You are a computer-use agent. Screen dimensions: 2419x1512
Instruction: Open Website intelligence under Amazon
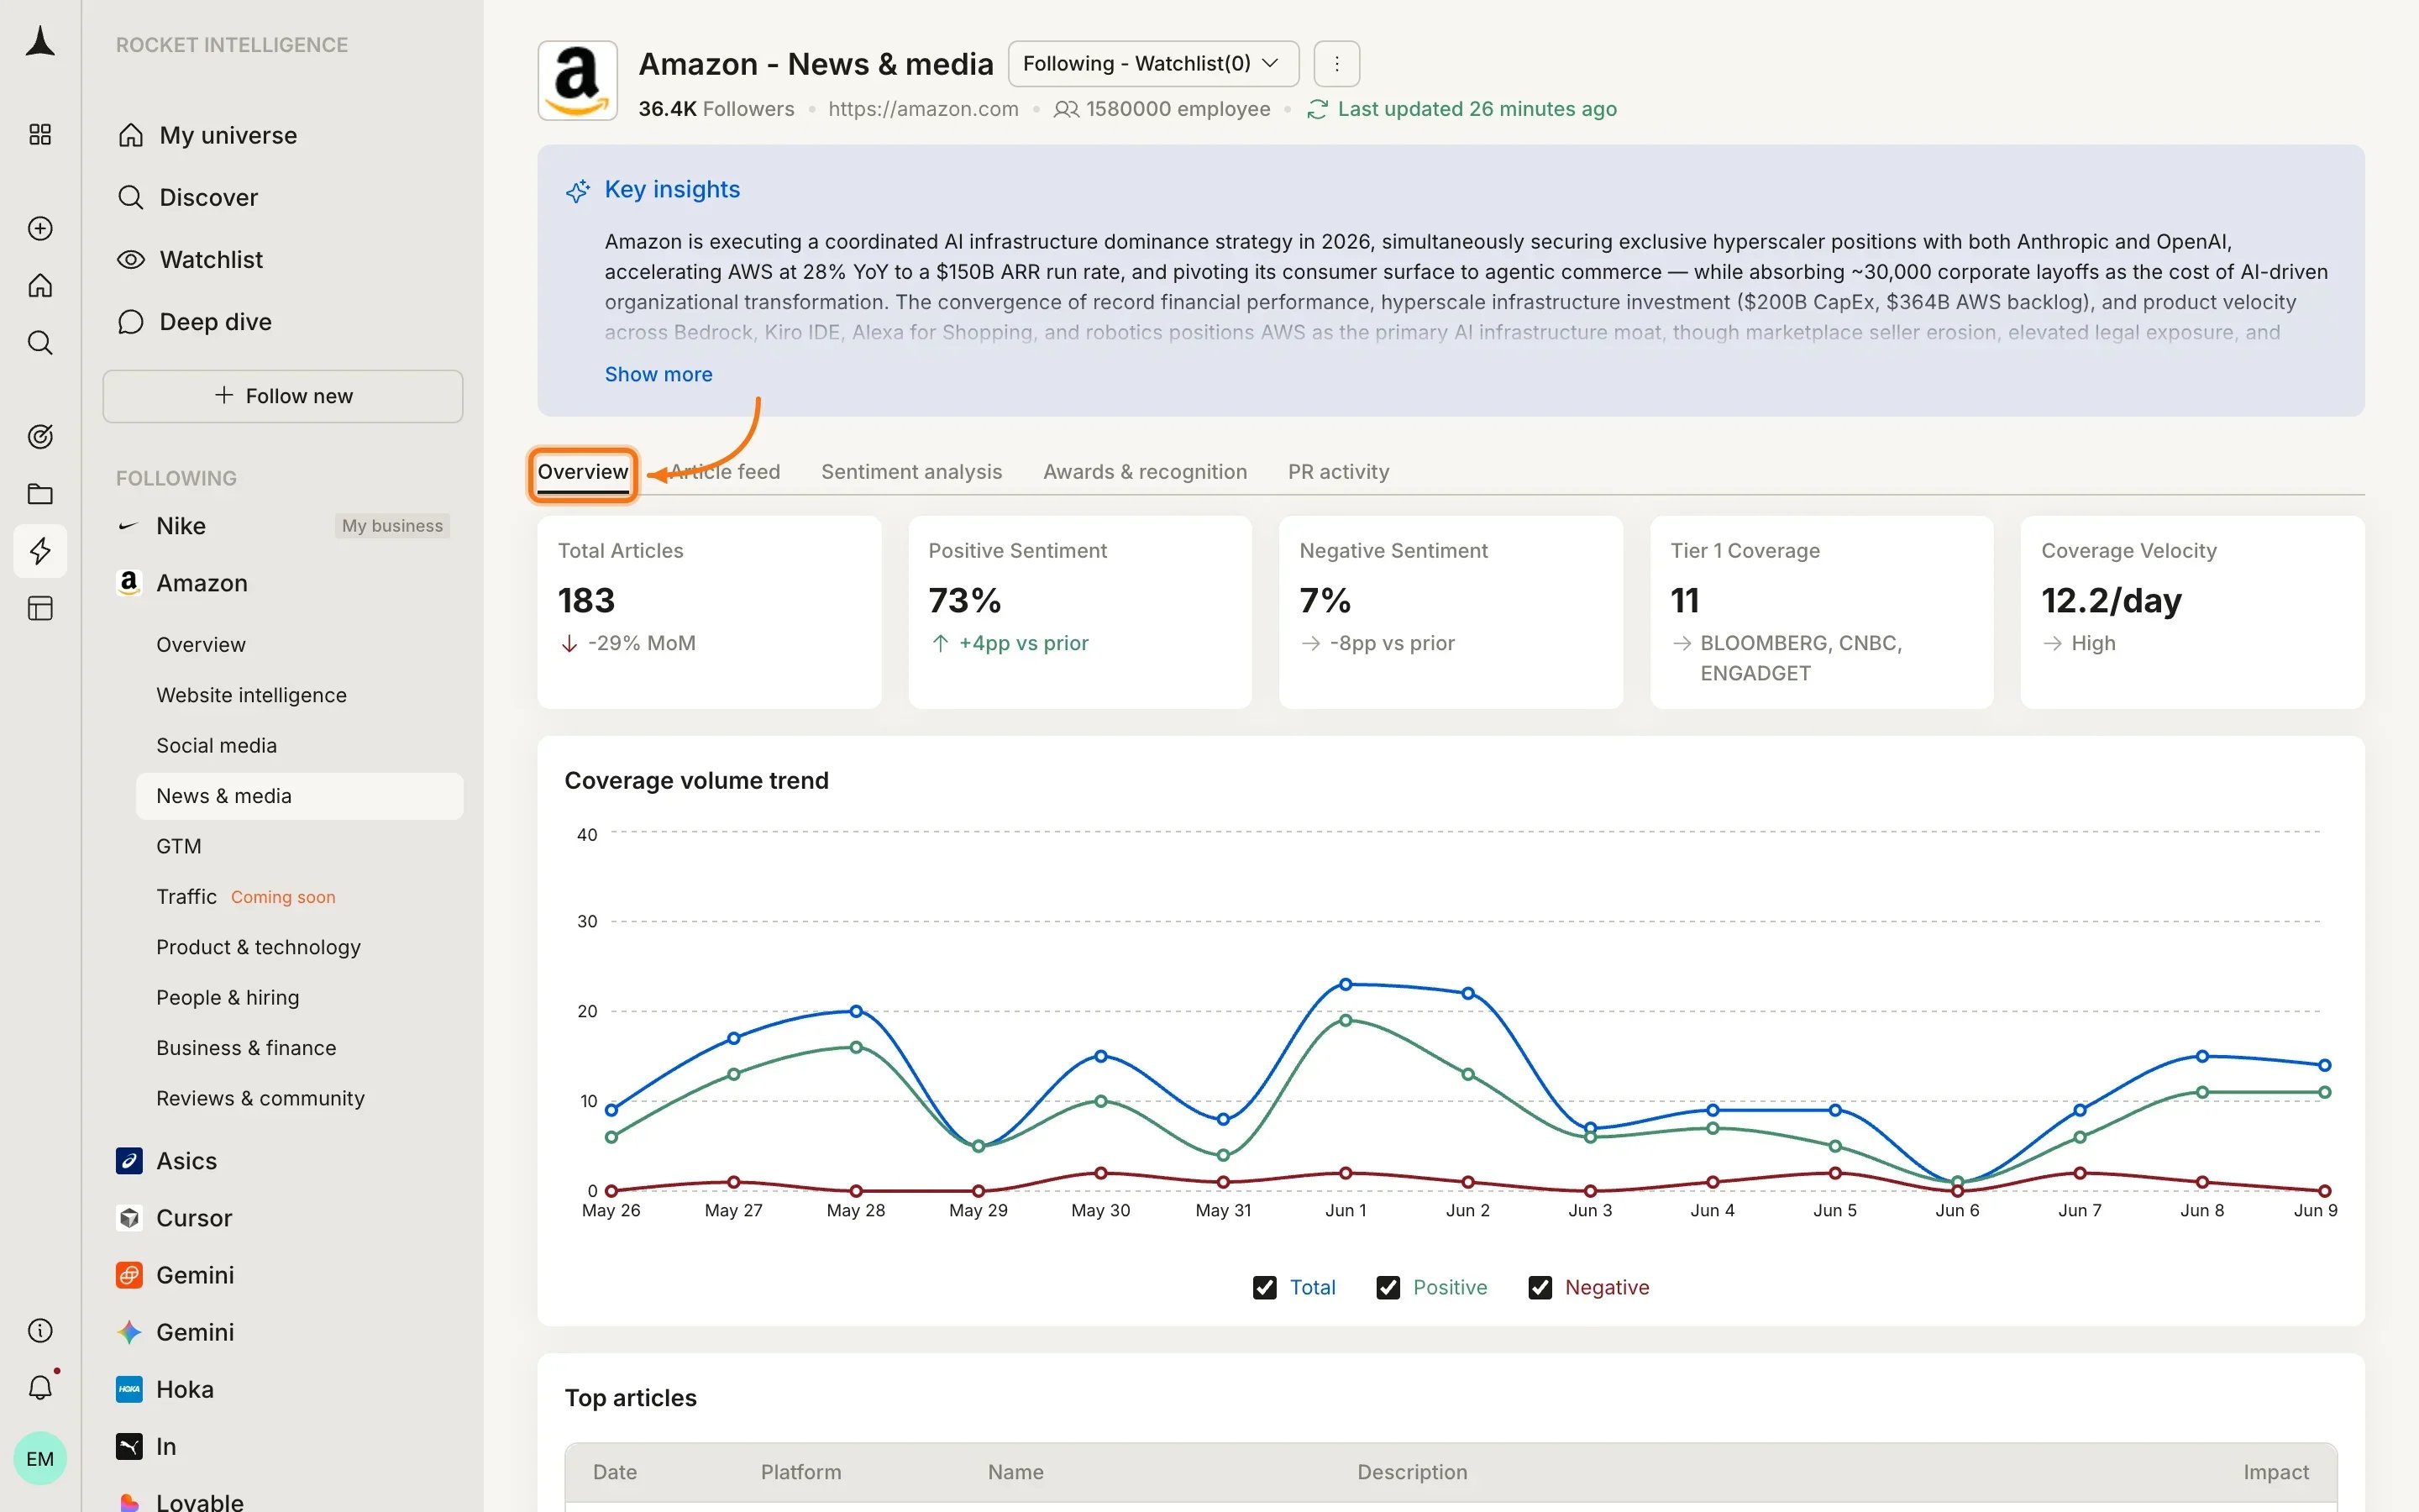click(252, 695)
